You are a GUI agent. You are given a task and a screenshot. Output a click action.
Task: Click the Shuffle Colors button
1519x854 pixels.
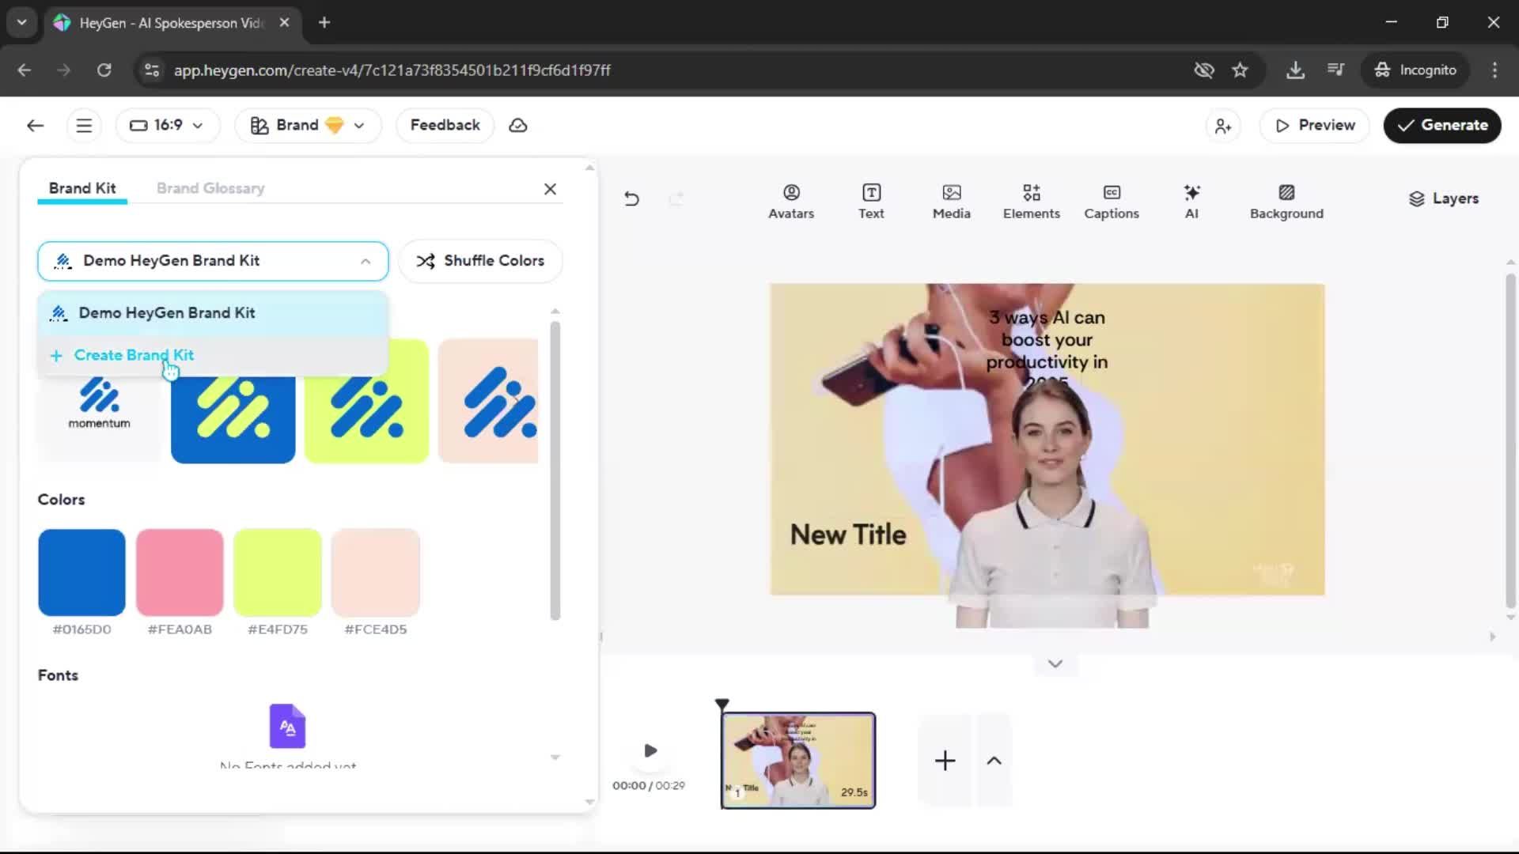pyautogui.click(x=480, y=261)
